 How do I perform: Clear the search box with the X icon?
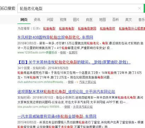[x=139, y=8]
